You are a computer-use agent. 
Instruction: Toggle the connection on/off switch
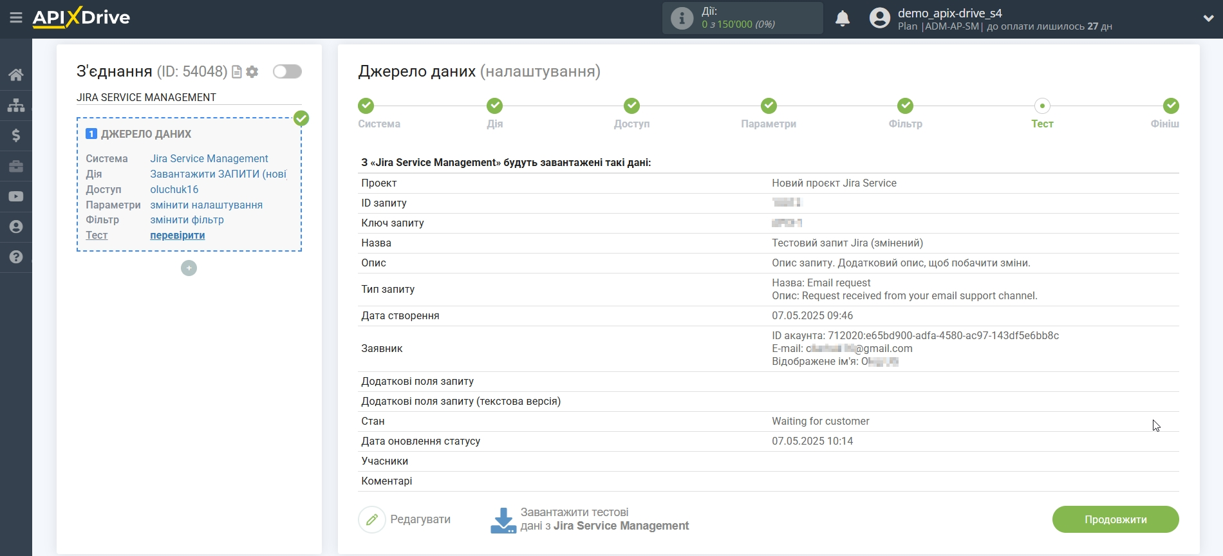(x=287, y=71)
